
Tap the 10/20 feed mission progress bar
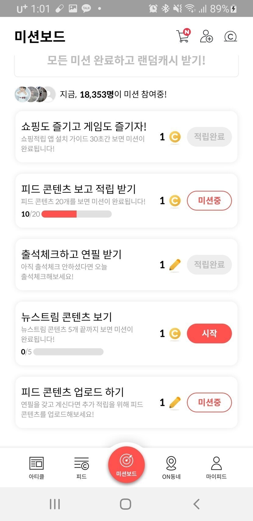click(77, 214)
